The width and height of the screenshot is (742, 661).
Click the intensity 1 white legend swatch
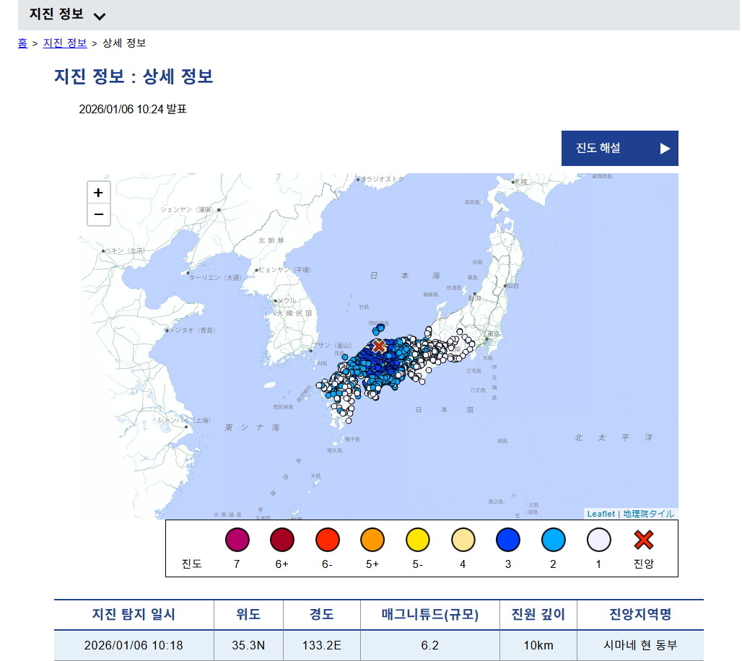coord(598,539)
